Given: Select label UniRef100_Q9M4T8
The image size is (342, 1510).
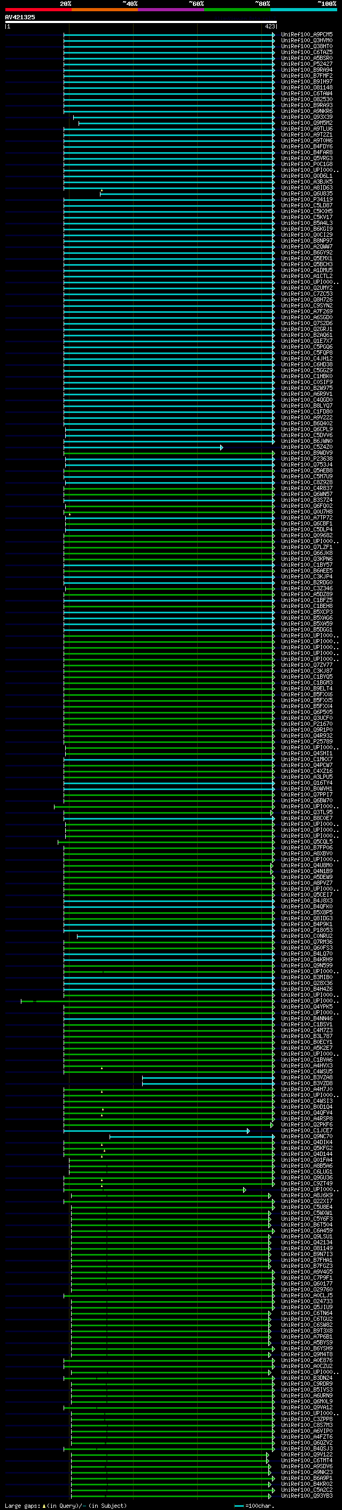Looking at the screenshot, I should (x=307, y=1355).
